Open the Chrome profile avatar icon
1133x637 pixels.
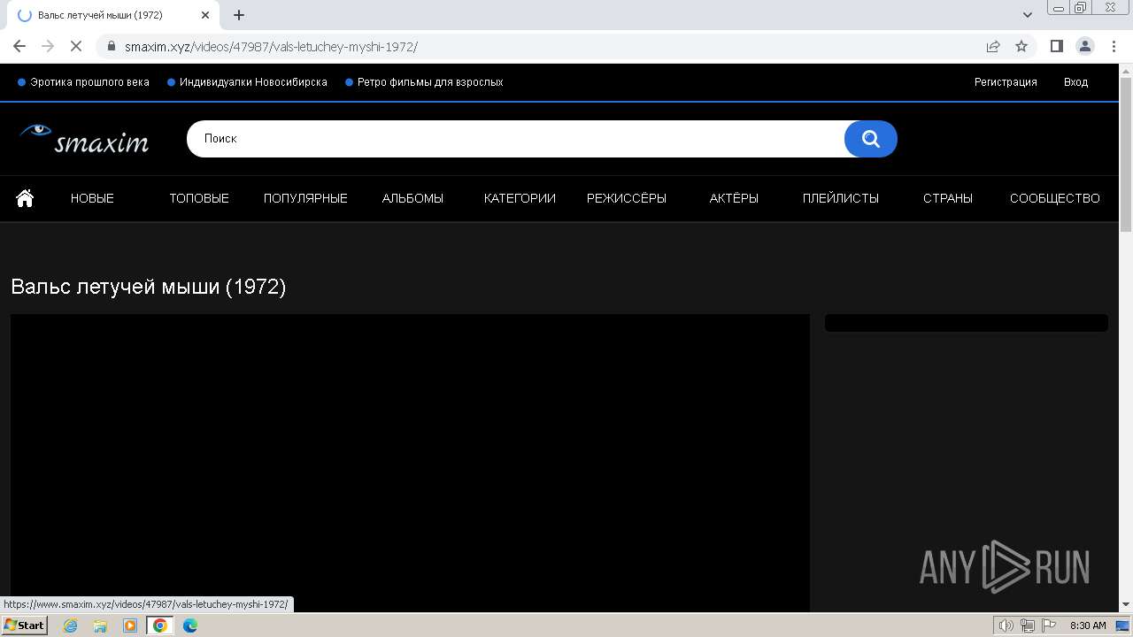point(1085,46)
